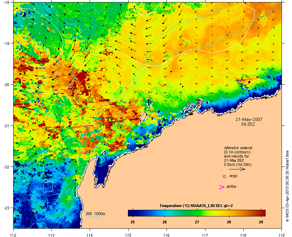Image resolution: width=292 pixels, height=237 pixels.
Task: Click longitude axis label 113
Action: coord(51,235)
